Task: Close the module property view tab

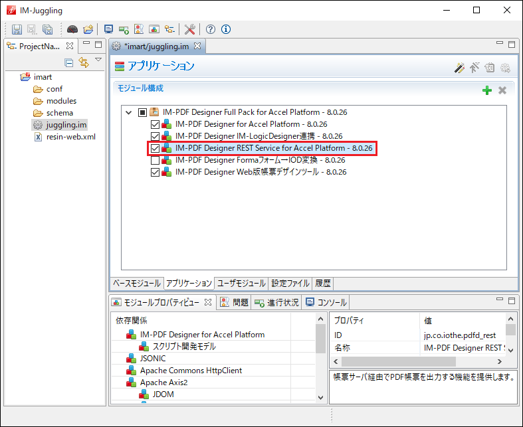Action: click(x=208, y=302)
